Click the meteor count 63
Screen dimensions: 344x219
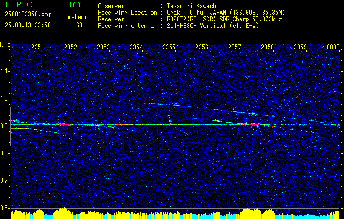pyautogui.click(x=79, y=25)
